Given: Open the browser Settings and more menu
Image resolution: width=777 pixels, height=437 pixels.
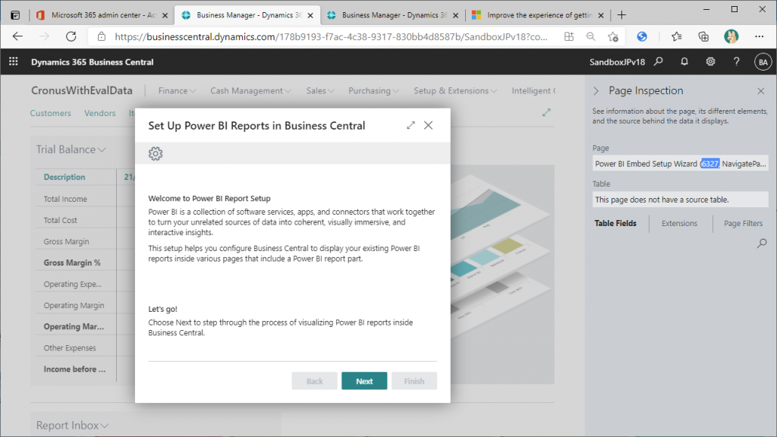Looking at the screenshot, I should [x=759, y=36].
